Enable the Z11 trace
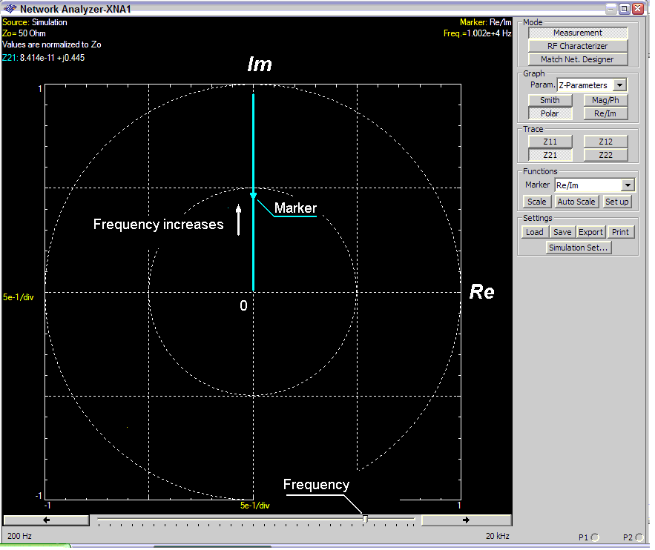Viewport: 655px width, 550px height. tap(550, 142)
